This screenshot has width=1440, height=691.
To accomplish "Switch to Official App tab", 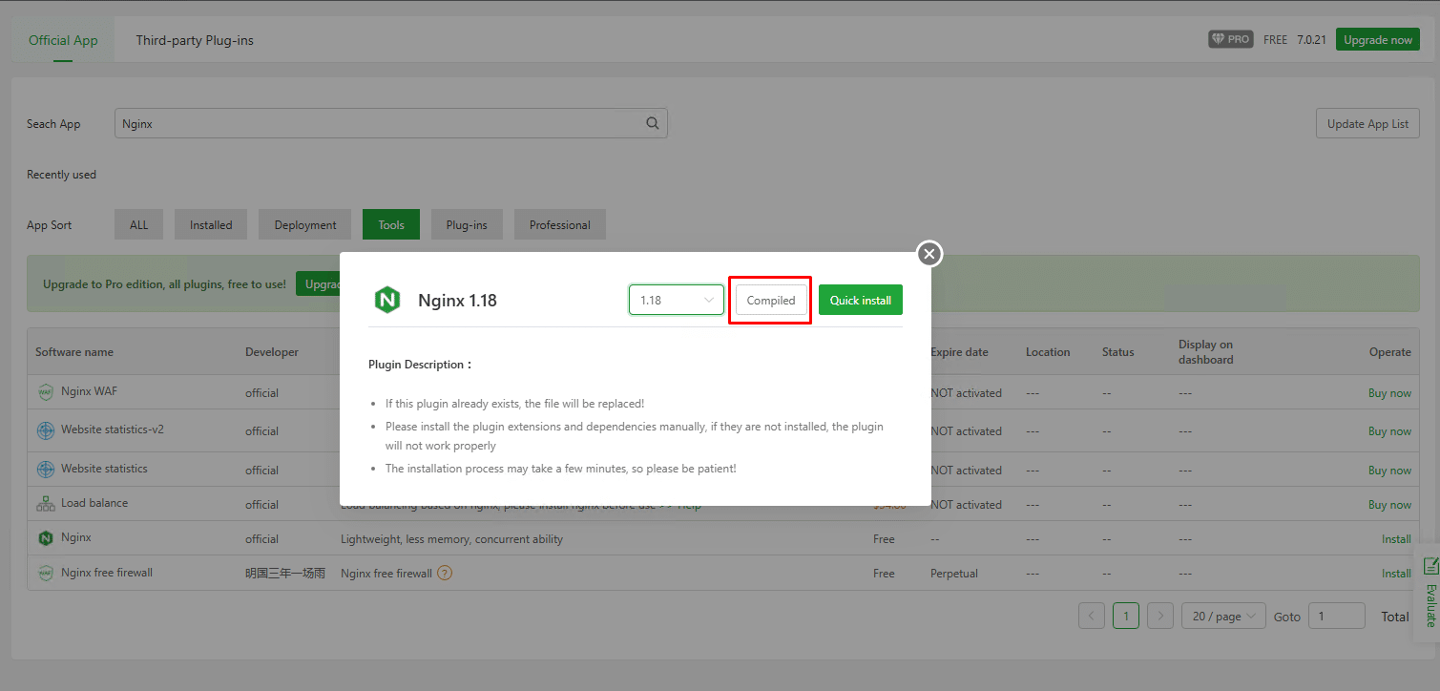I will (63, 40).
